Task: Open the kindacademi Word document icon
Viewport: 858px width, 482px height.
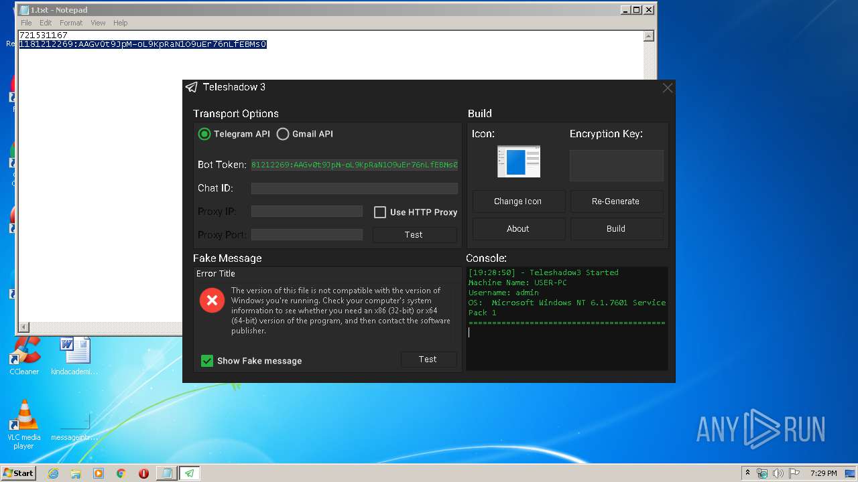Action: point(74,356)
